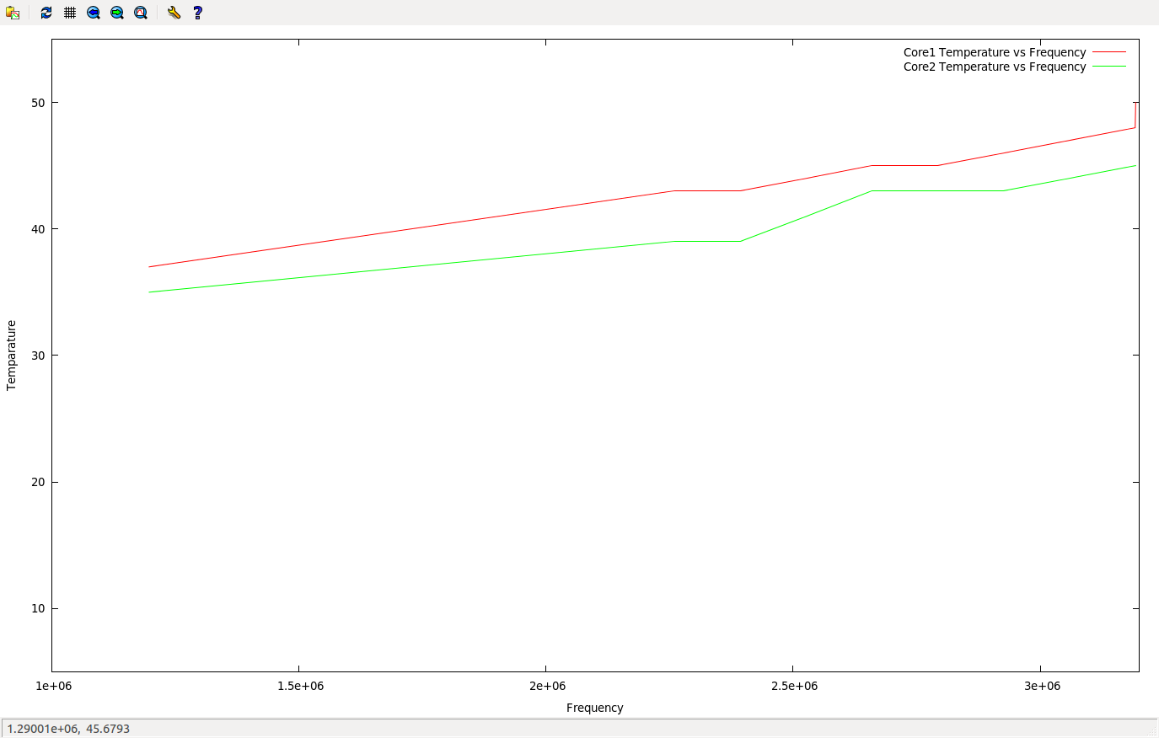Click the 30 y-axis tick label

[x=38, y=356]
